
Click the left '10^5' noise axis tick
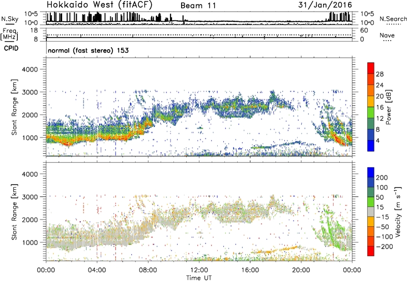[31, 14]
